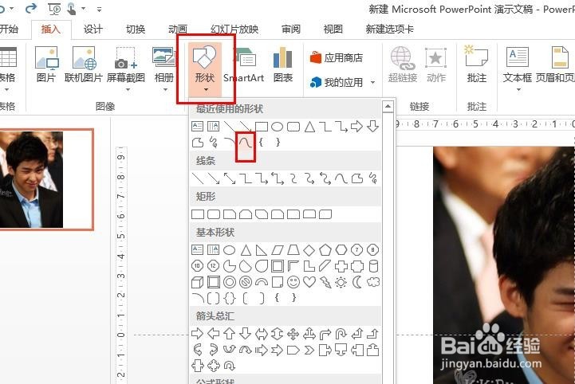Open the customize quick access toolbar arrow

pyautogui.click(x=99, y=9)
